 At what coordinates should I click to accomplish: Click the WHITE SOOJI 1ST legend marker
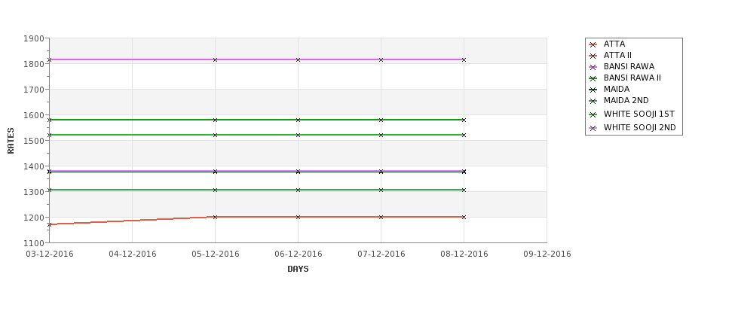point(593,114)
